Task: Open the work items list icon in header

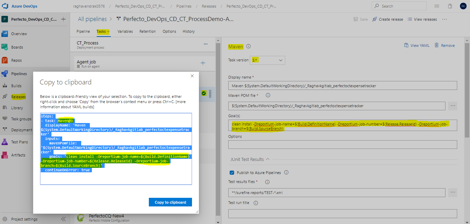Action: [x=437, y=6]
